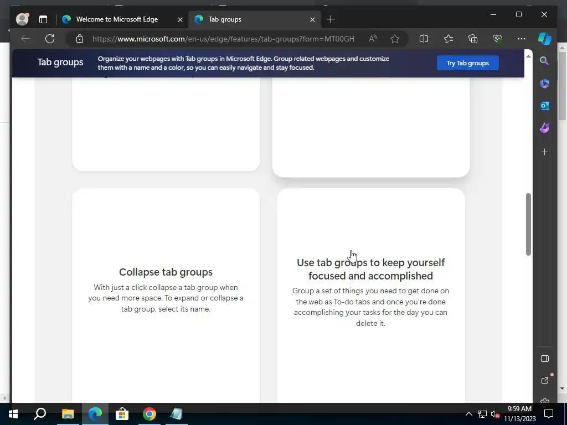Open Browser essentials heart icon

click(497, 39)
